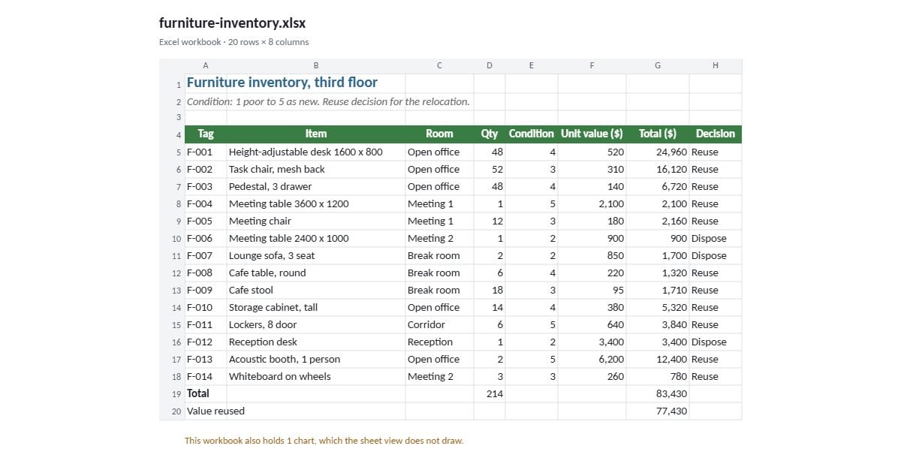Select the 2,100 unit value cell

pos(592,203)
